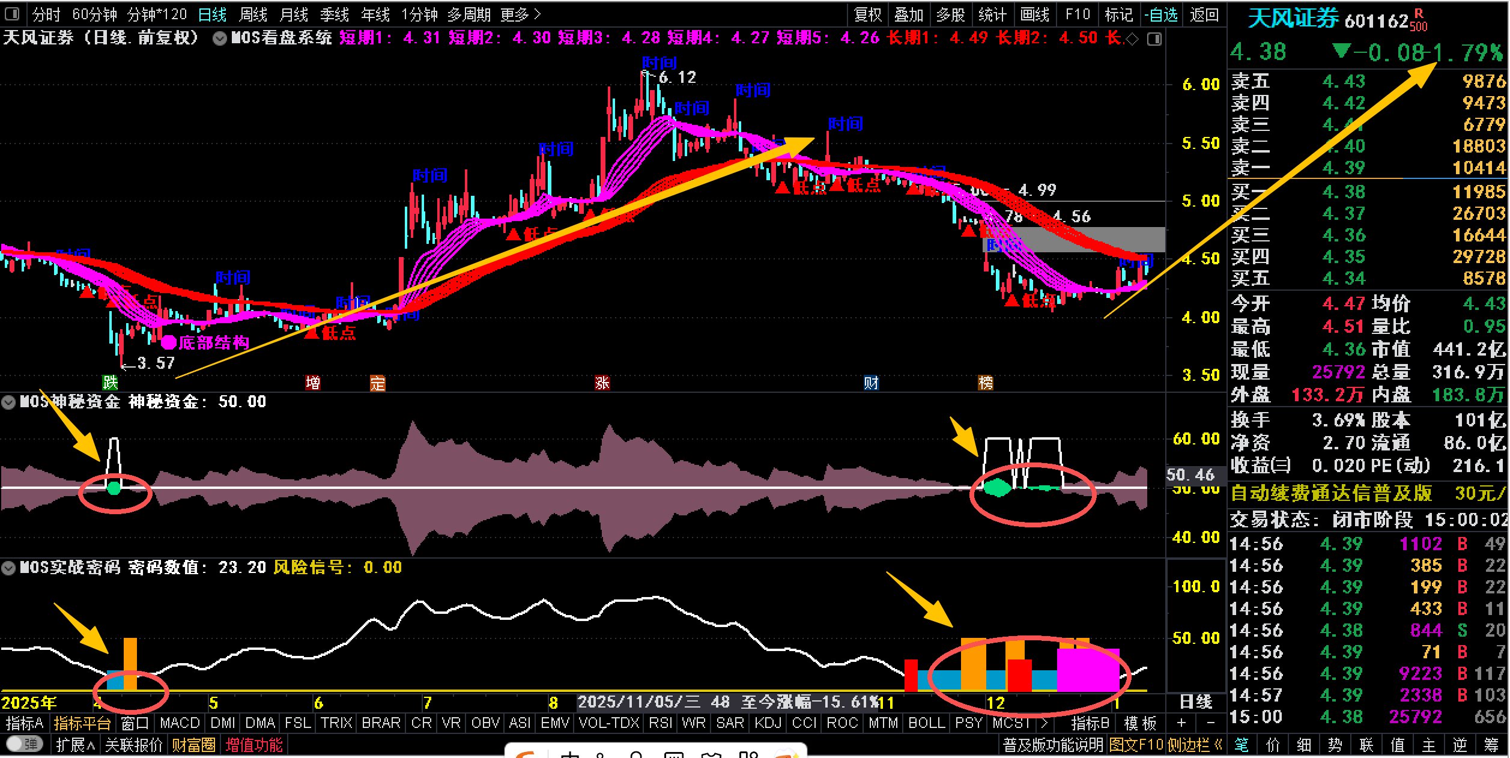This screenshot has width=1510, height=758.
Task: Toggle the -自选 watchlist button
Action: pos(1161,14)
